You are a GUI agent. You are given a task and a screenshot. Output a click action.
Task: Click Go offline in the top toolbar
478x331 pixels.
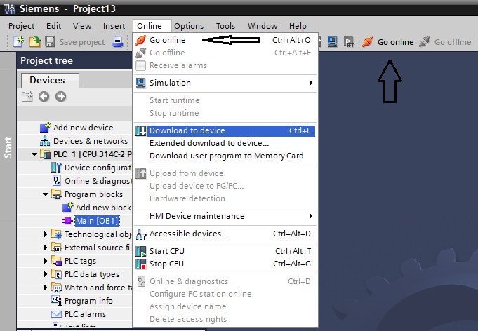[x=445, y=42]
